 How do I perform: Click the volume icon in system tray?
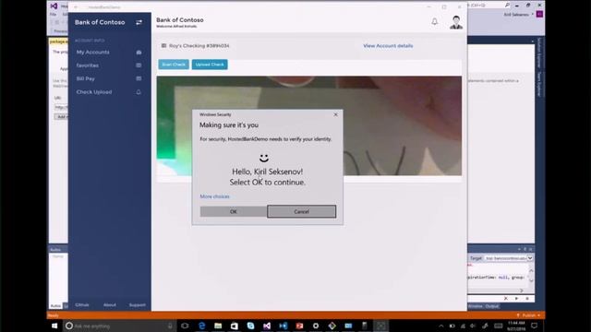(474, 326)
